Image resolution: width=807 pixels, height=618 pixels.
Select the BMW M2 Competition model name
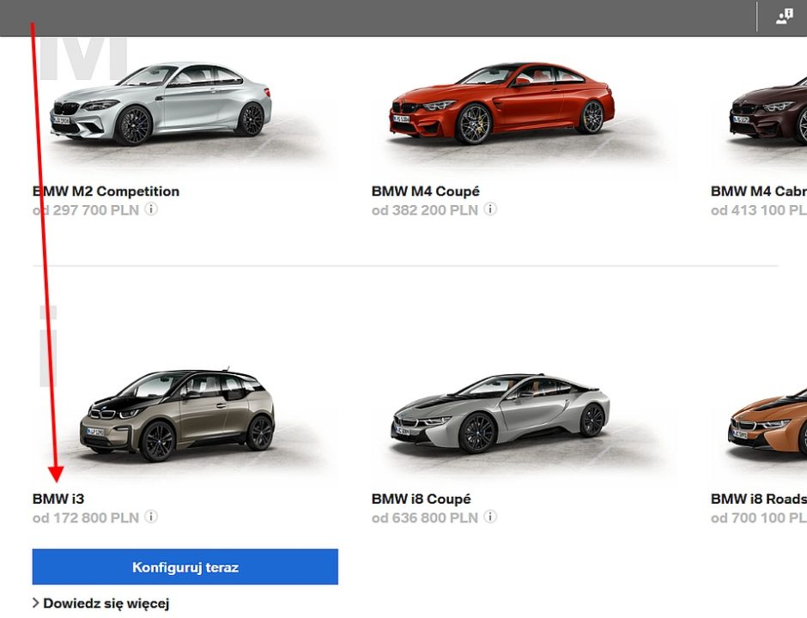tap(106, 191)
